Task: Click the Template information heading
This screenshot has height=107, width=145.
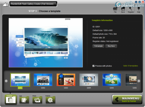Action: pyautogui.click(x=102, y=20)
